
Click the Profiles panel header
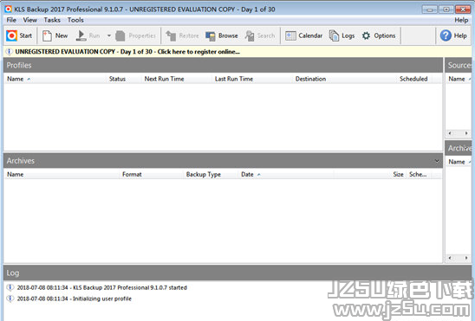coord(223,65)
